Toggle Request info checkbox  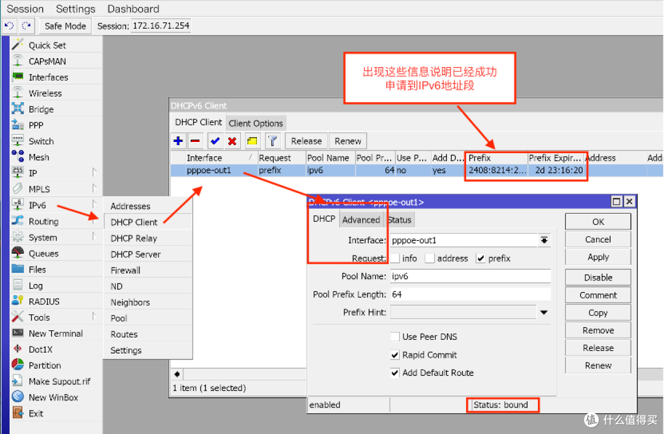tap(395, 258)
